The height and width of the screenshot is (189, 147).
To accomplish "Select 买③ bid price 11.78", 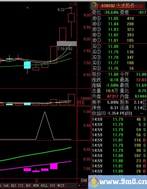I will (x=113, y=57).
